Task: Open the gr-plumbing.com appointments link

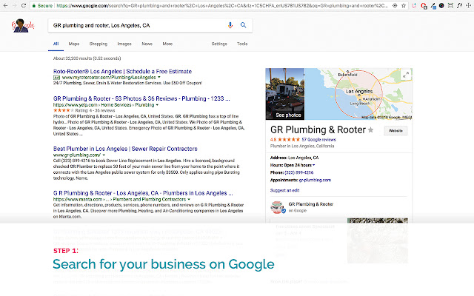Action: (x=315, y=180)
